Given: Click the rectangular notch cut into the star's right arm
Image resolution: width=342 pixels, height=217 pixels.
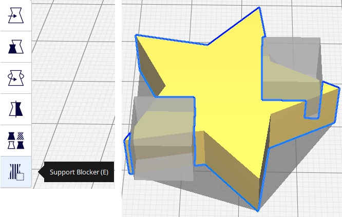Looking at the screenshot, I should tap(312, 110).
